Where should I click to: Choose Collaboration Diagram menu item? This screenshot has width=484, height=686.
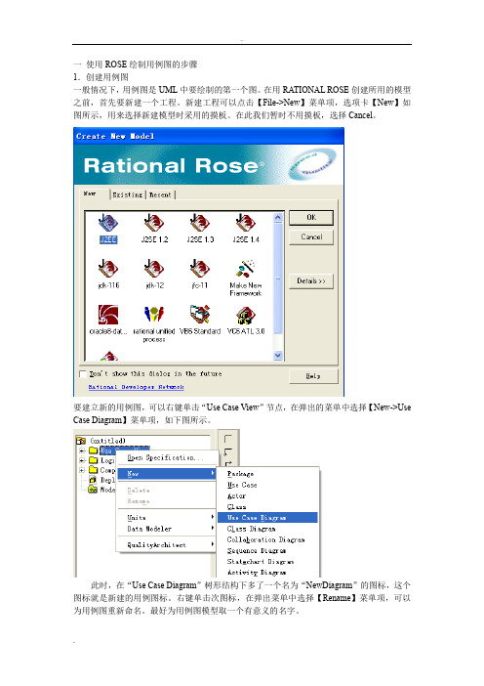click(x=267, y=539)
